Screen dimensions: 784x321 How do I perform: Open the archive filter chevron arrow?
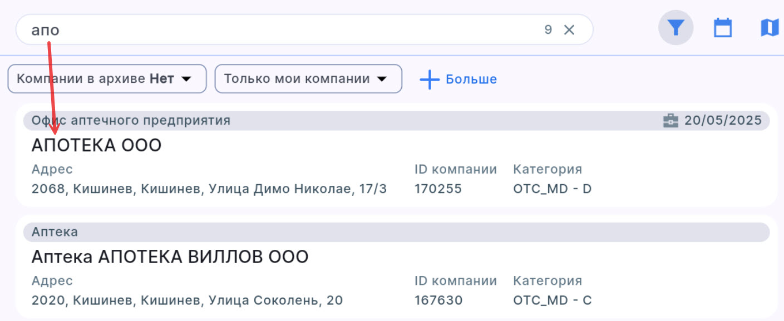[186, 78]
